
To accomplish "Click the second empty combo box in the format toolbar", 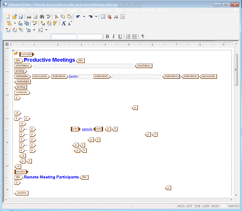I will 90,37.
